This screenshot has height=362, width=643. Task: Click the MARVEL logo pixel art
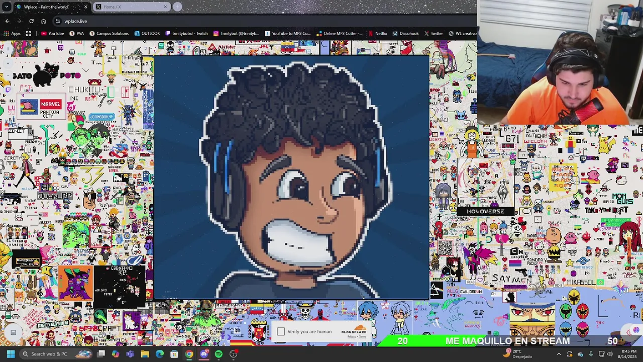click(50, 104)
